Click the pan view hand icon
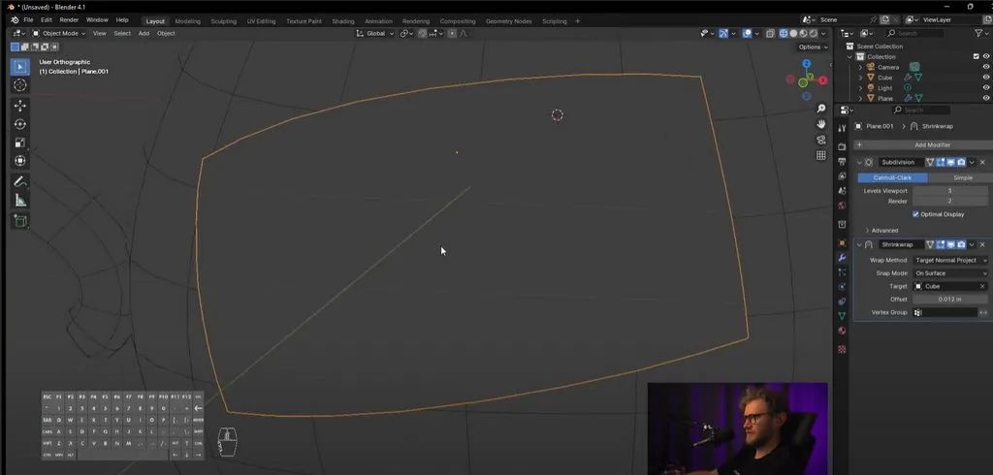Screen dimensions: 993x475 click(821, 124)
